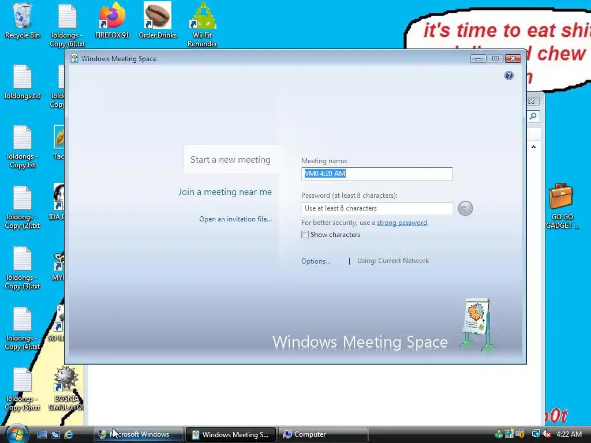Viewport: 591px width, 443px height.
Task: Close the background window behind Meeting Space
Action: (x=532, y=101)
